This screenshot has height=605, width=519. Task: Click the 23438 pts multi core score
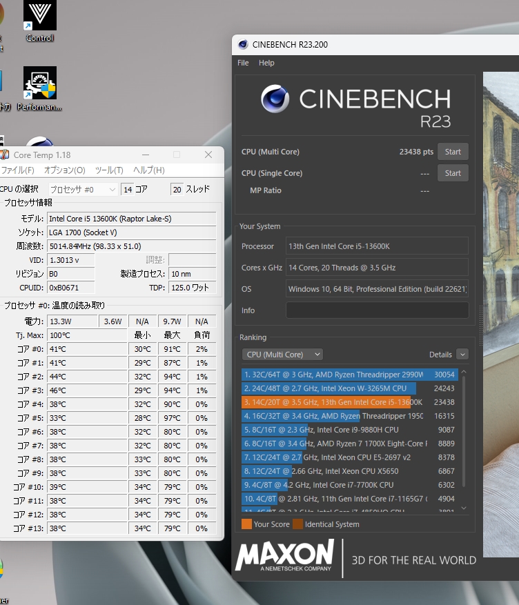[x=416, y=152]
